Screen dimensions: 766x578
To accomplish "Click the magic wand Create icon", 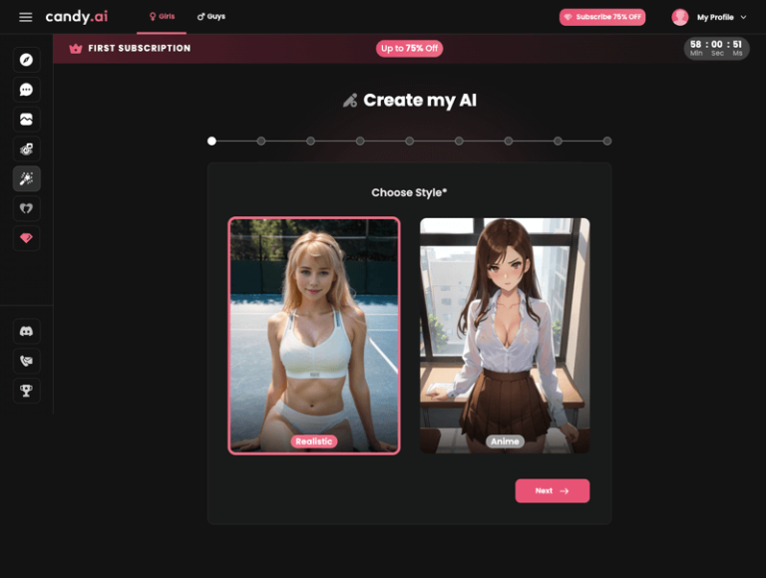I will [x=27, y=178].
